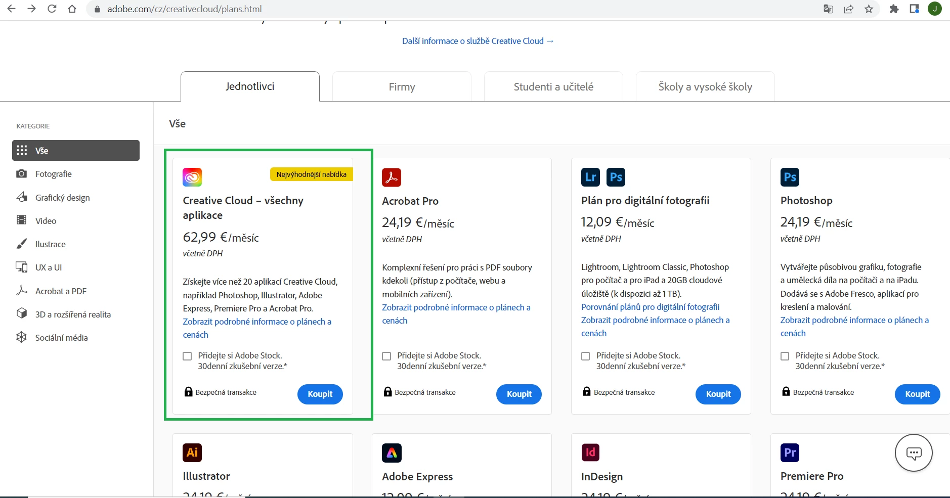Switch to the Školy a vysoké školy tab

pyautogui.click(x=705, y=86)
